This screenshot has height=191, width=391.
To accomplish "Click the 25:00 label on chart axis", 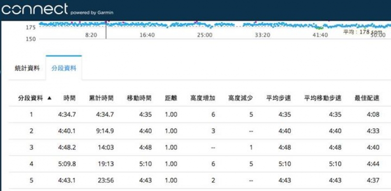I will (205, 35).
